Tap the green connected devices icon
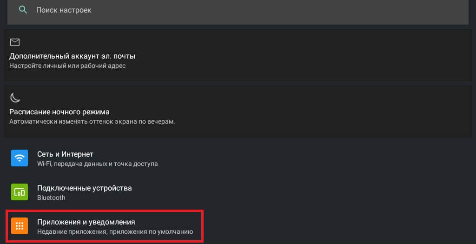The width and height of the screenshot is (476, 244). pyautogui.click(x=20, y=192)
